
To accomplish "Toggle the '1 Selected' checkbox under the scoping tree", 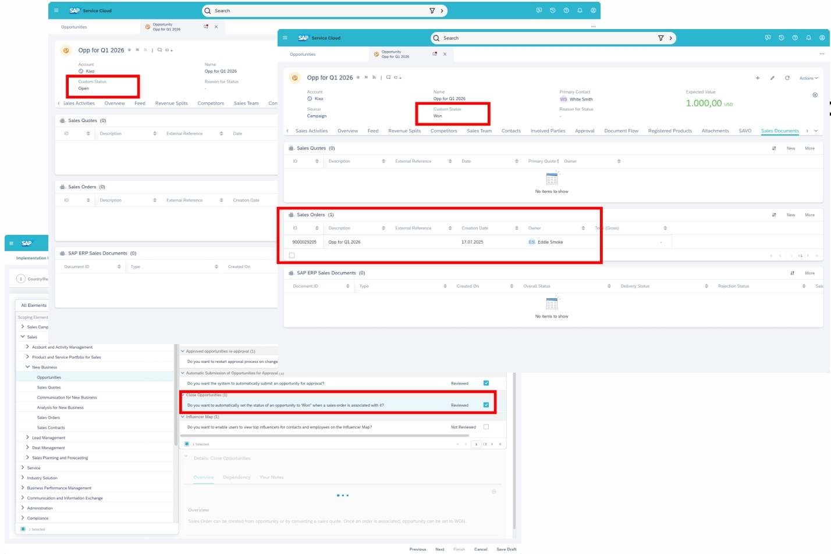I will pyautogui.click(x=23, y=529).
